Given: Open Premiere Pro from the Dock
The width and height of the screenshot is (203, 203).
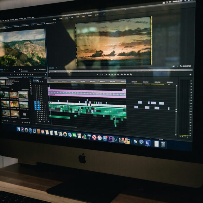Looking at the screenshot, I should pos(110,139).
